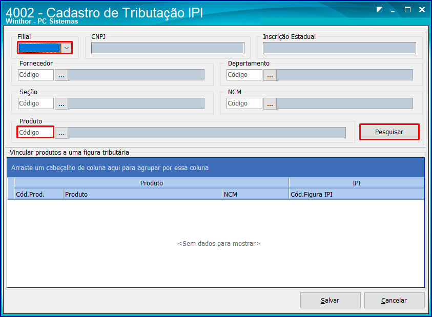This screenshot has height=317, width=432.
Task: Maximize the 4002 window
Action: (x=407, y=10)
